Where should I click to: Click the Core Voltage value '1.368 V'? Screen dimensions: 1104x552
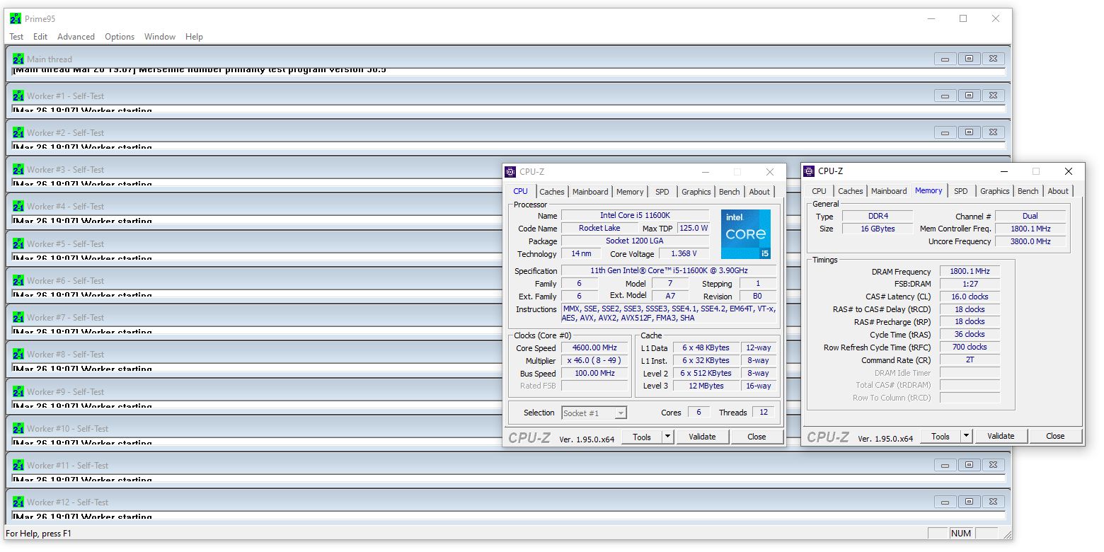point(684,253)
